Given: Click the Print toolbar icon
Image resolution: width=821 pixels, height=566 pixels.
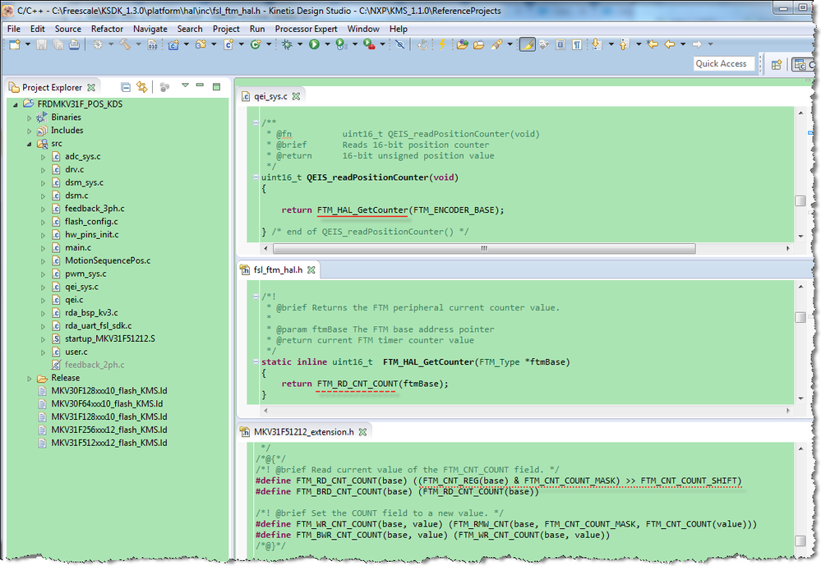Looking at the screenshot, I should 74,44.
